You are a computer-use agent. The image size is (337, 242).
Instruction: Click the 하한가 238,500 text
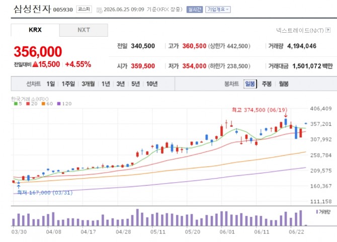229,66
